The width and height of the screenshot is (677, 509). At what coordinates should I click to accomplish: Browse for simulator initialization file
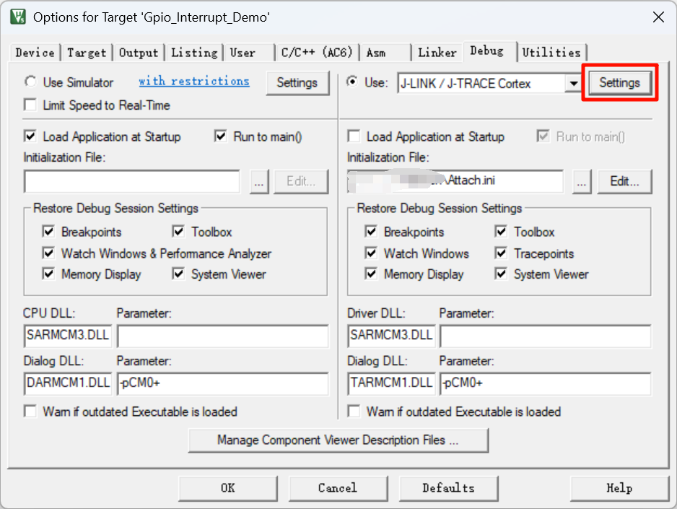coord(259,181)
